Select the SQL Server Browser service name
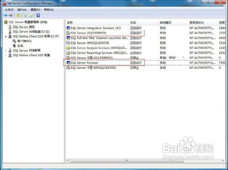 pos(84,62)
